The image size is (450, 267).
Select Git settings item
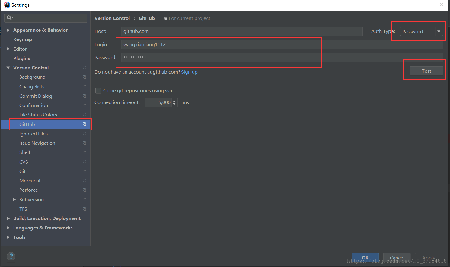(22, 171)
